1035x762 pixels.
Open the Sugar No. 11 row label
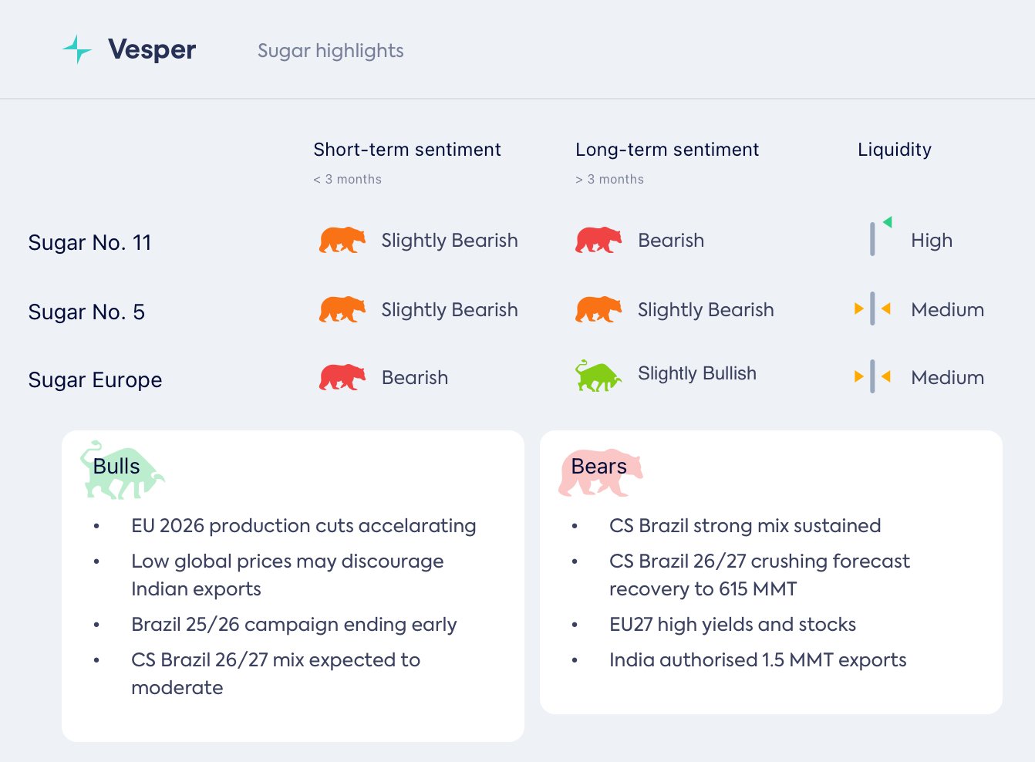click(x=89, y=243)
